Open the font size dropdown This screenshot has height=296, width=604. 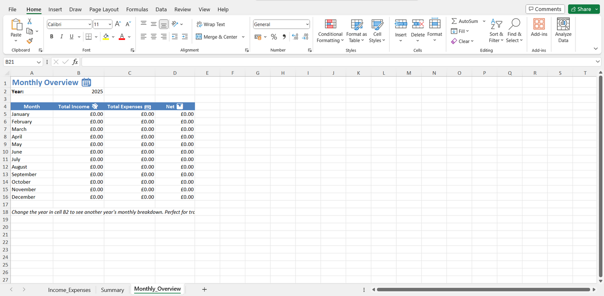coord(109,24)
